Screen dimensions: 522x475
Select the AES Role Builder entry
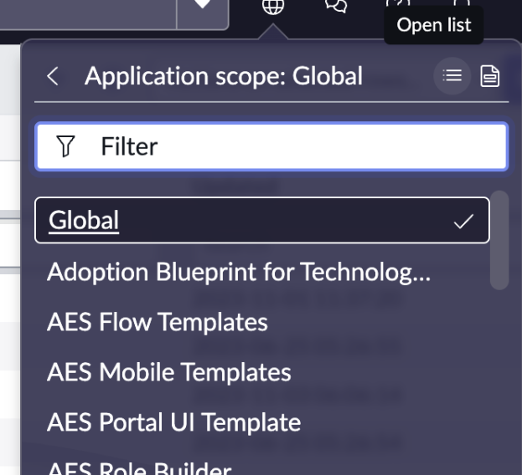139,467
